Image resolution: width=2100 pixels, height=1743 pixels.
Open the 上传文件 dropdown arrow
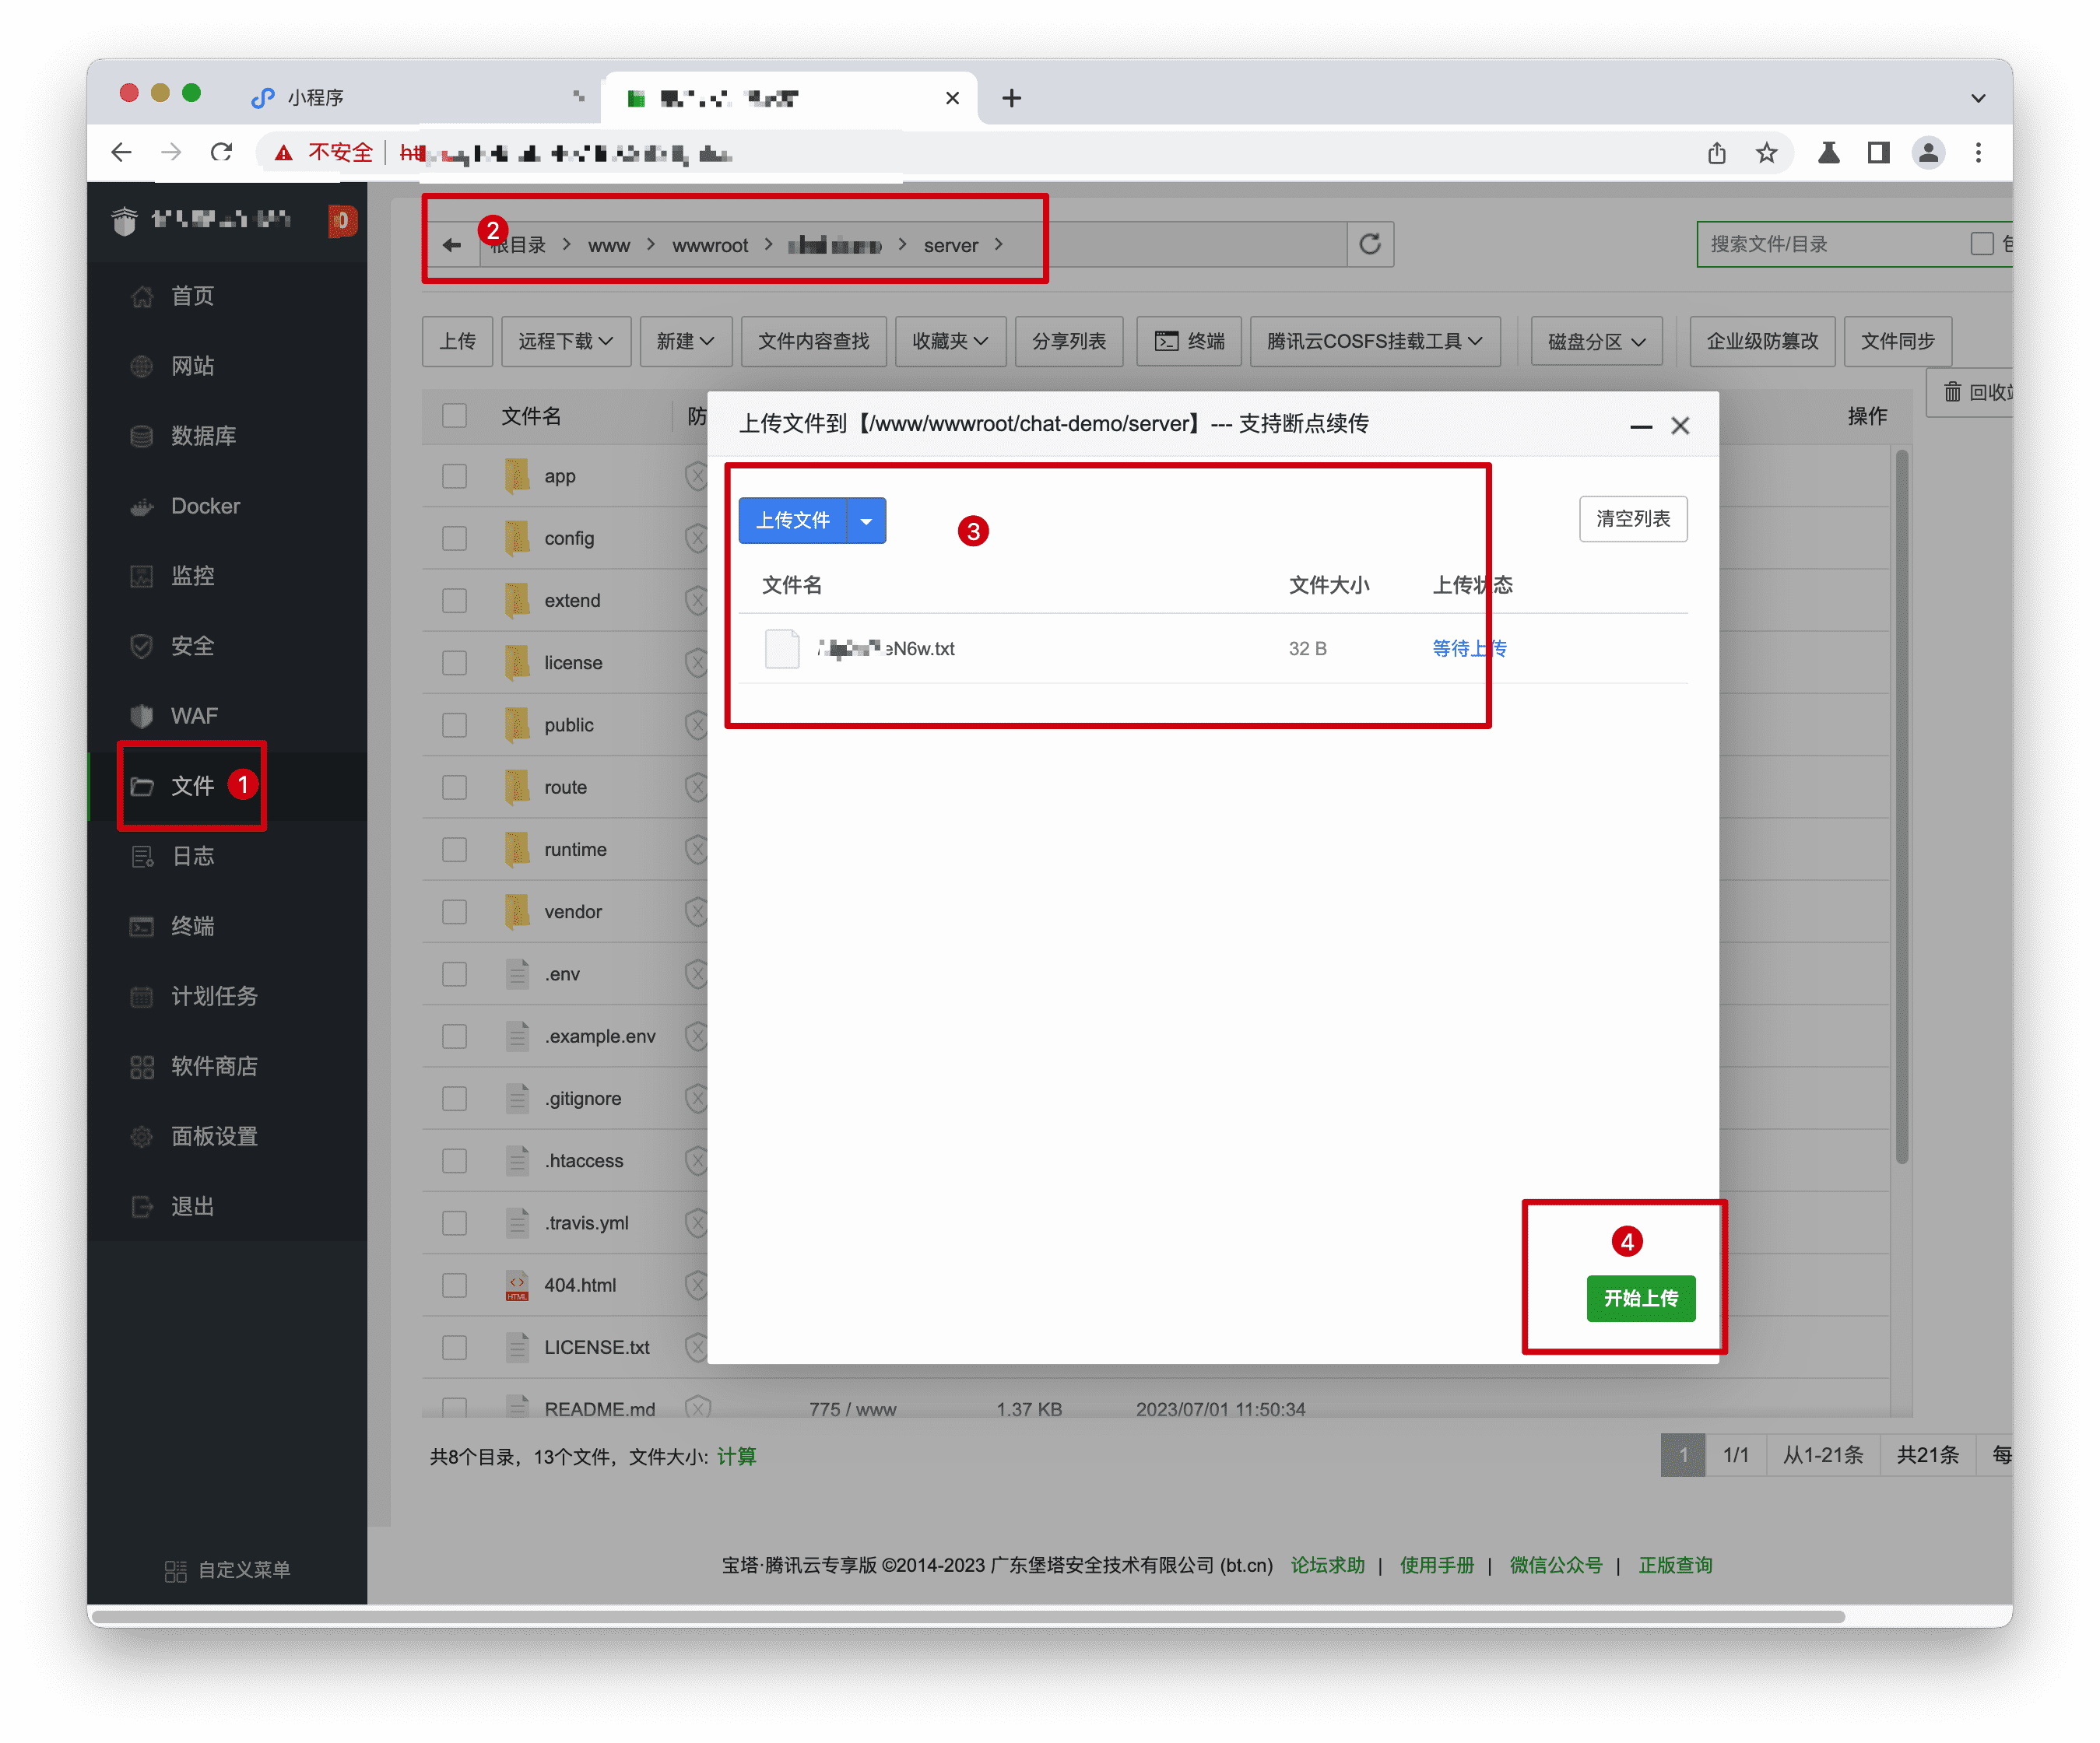click(x=866, y=521)
